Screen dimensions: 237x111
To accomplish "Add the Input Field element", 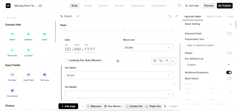I will pos(28,77).
